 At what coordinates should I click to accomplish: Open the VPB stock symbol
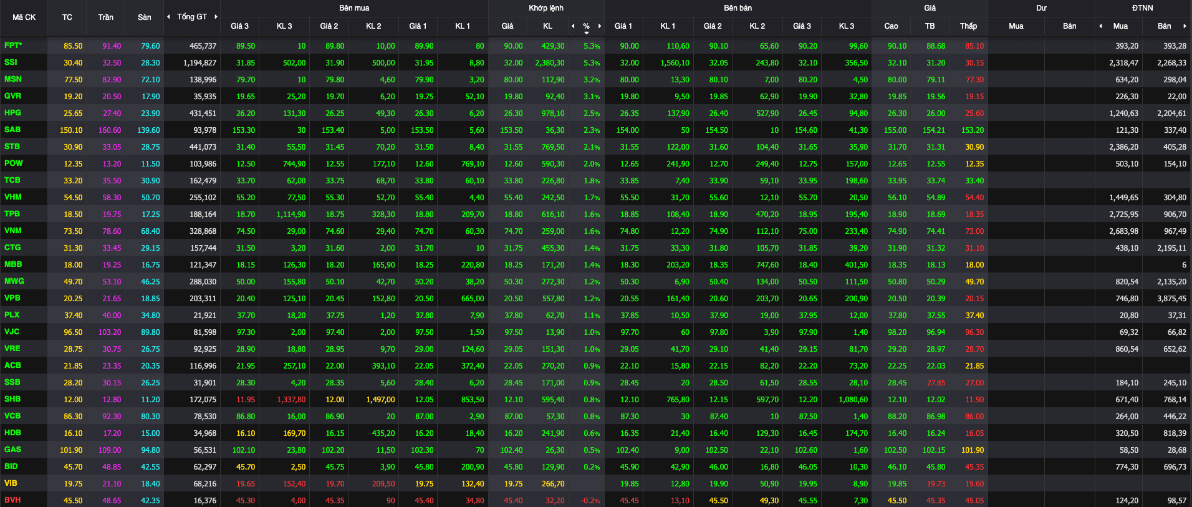(x=12, y=298)
